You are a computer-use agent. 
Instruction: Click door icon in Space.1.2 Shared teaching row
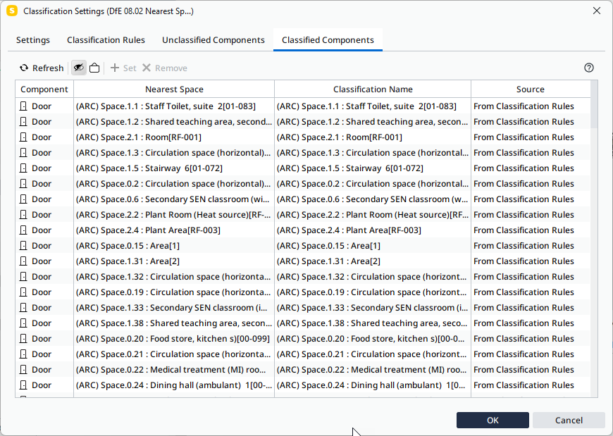click(x=23, y=122)
